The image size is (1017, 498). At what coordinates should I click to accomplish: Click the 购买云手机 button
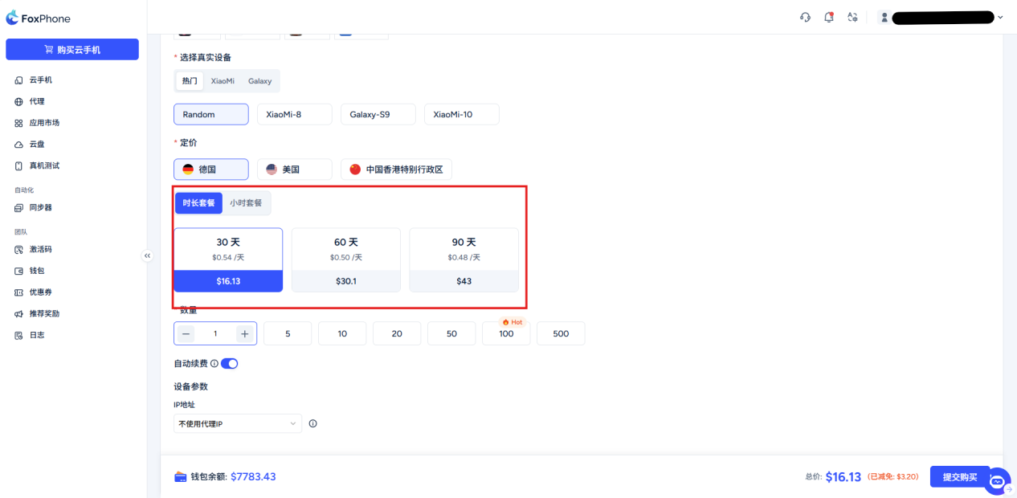click(x=72, y=50)
